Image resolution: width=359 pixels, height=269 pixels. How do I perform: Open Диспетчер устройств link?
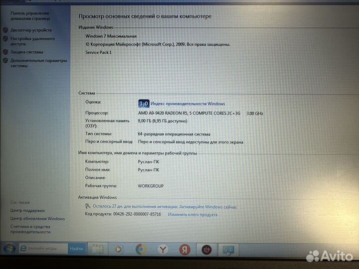31,30
